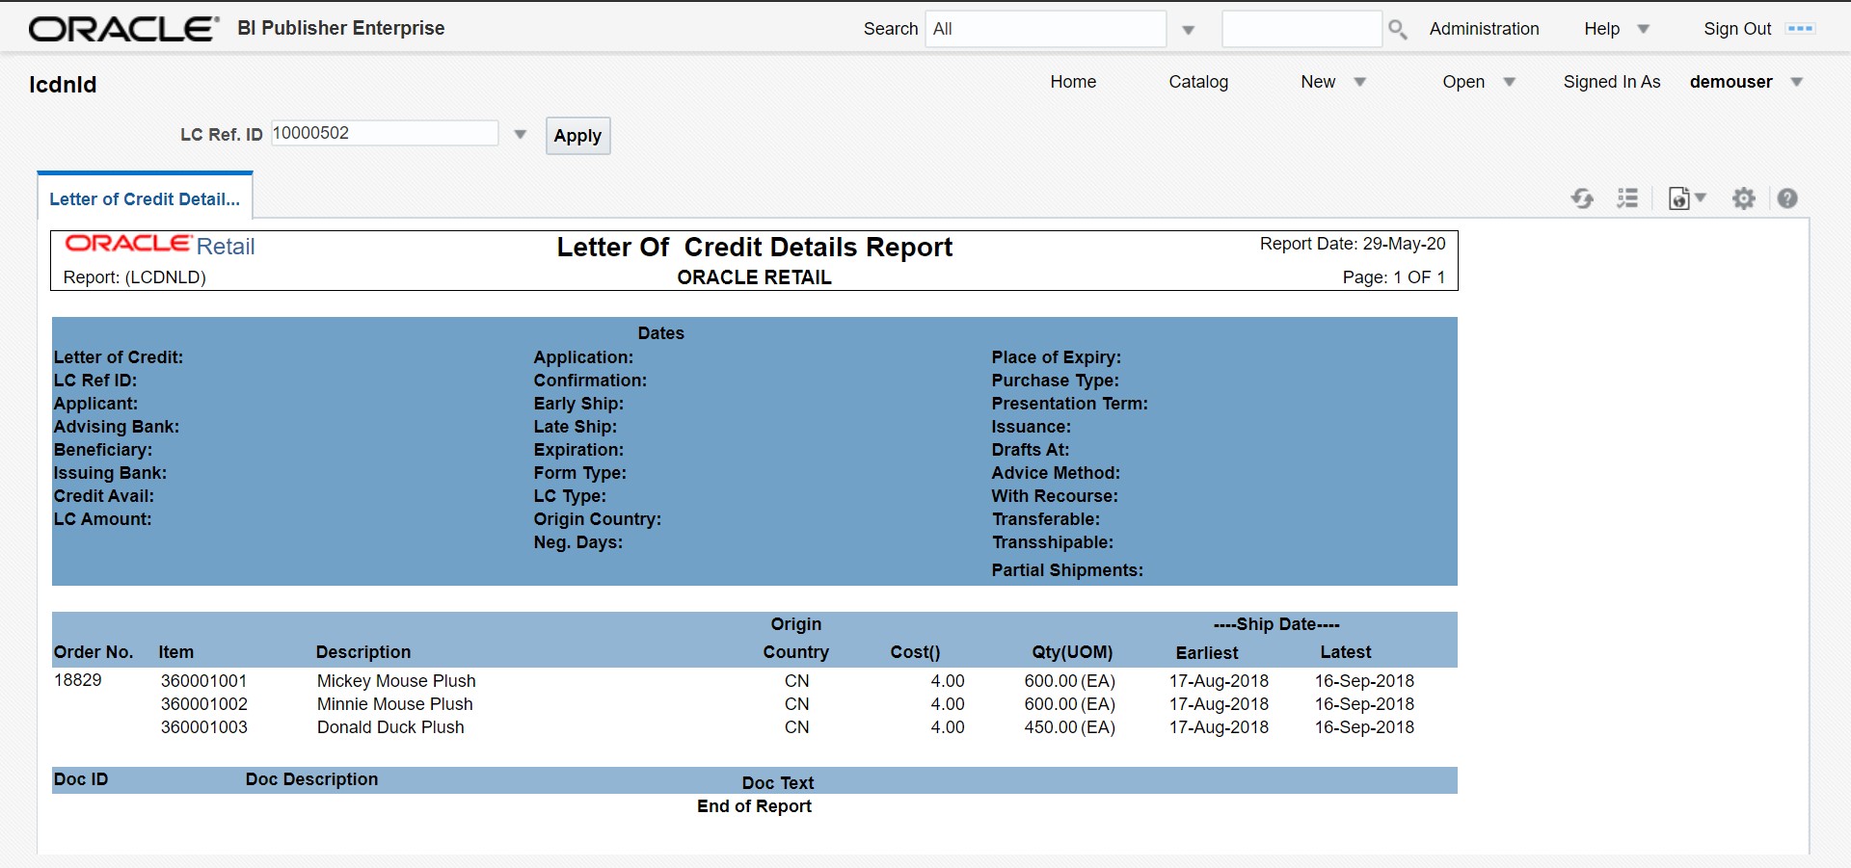Open the report parameters panel

coord(1626,197)
